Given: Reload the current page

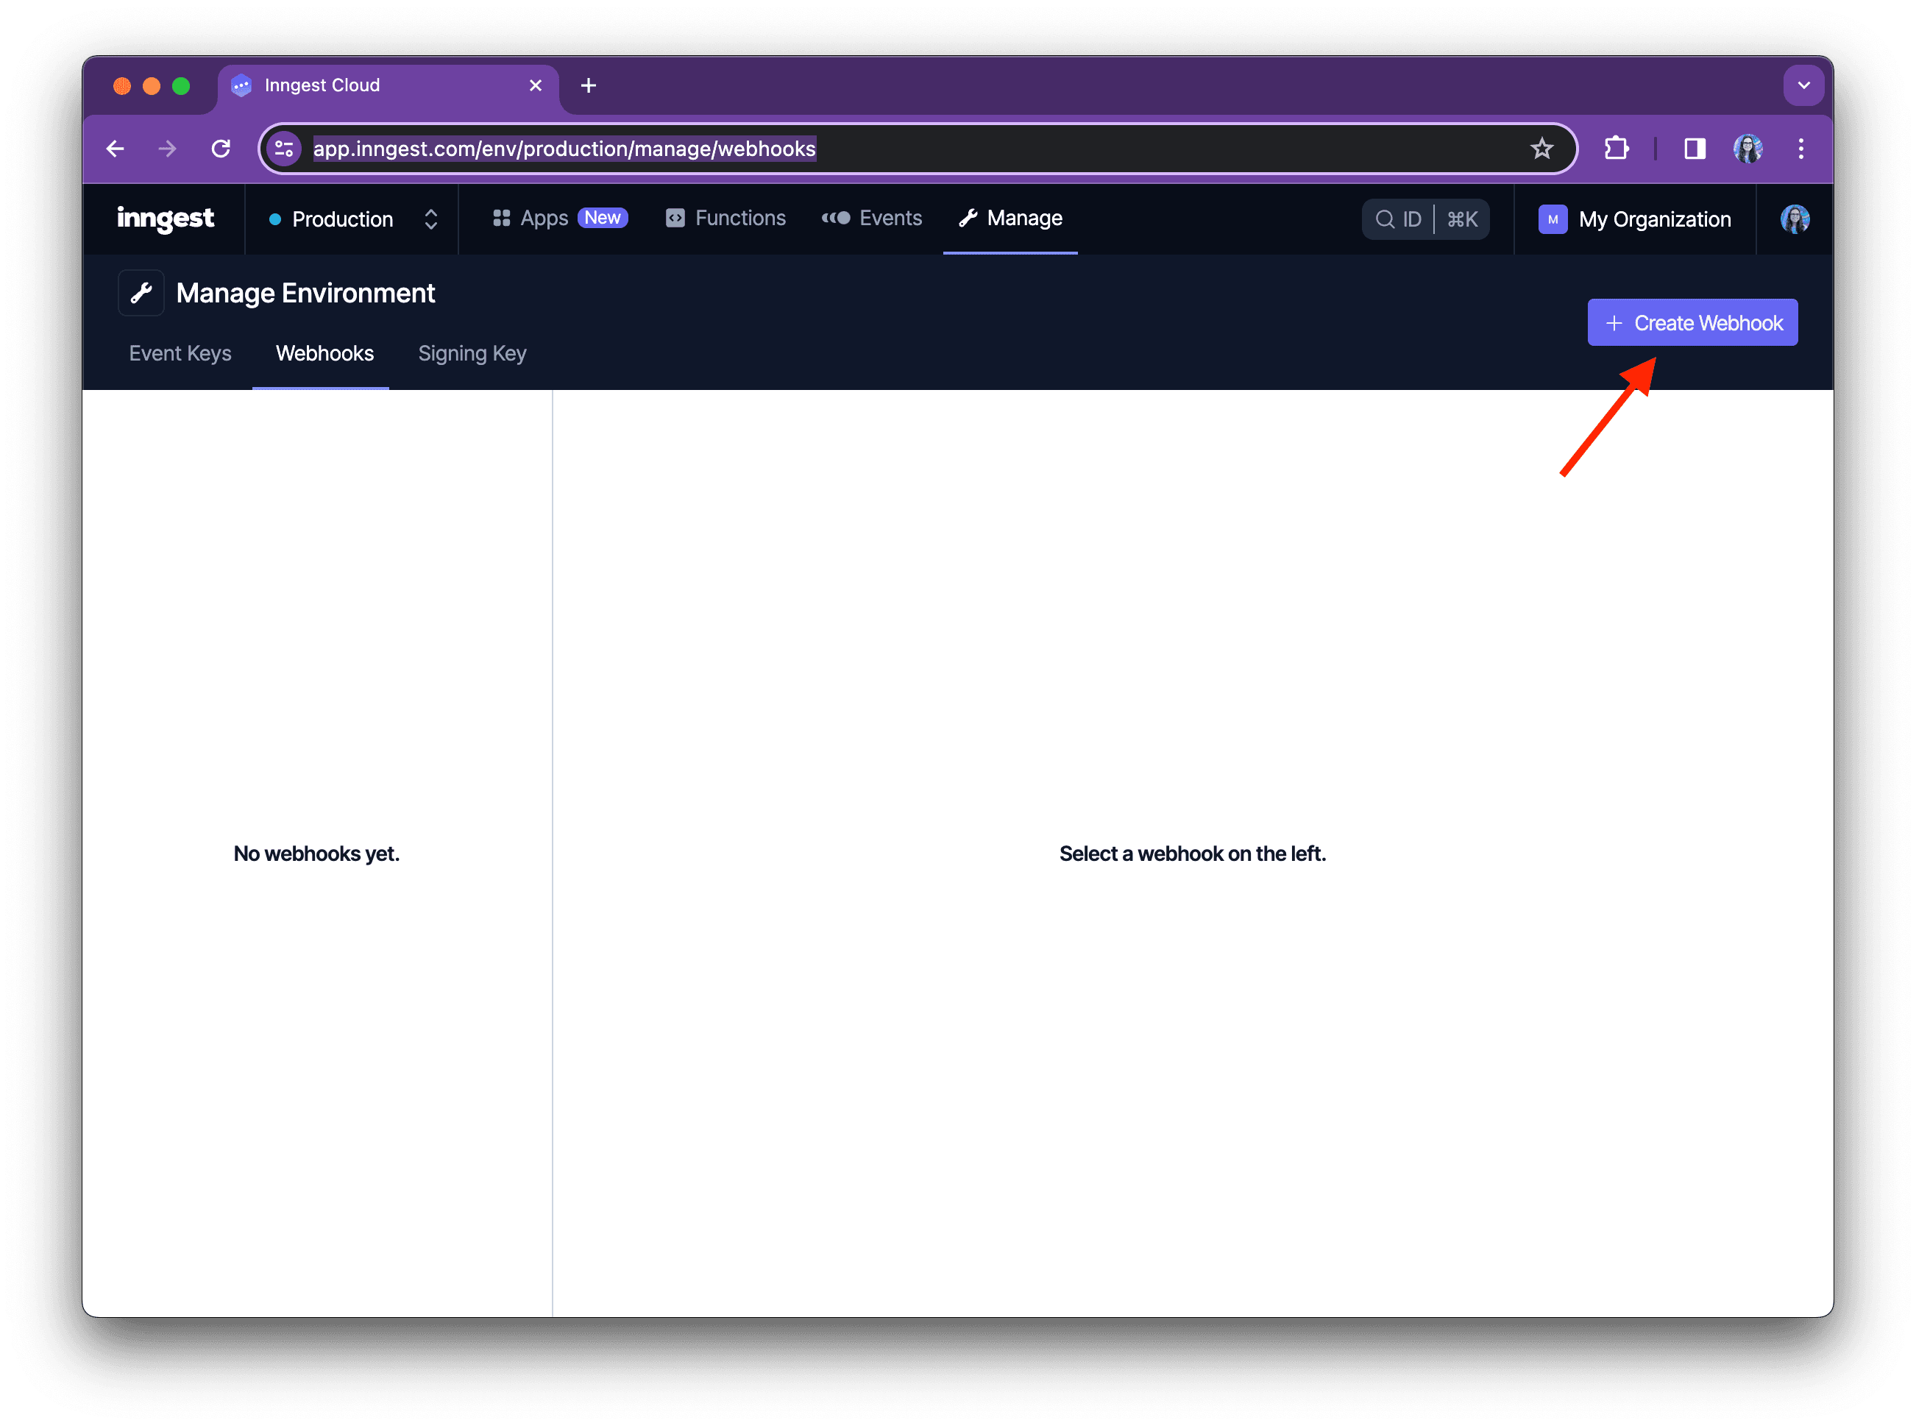Looking at the screenshot, I should pos(221,149).
